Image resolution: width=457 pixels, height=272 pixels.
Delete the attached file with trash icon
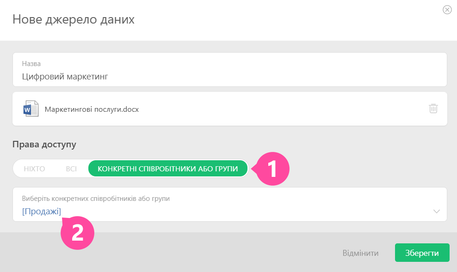(433, 109)
